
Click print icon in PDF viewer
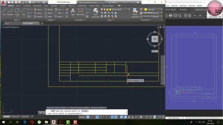tap(170, 15)
